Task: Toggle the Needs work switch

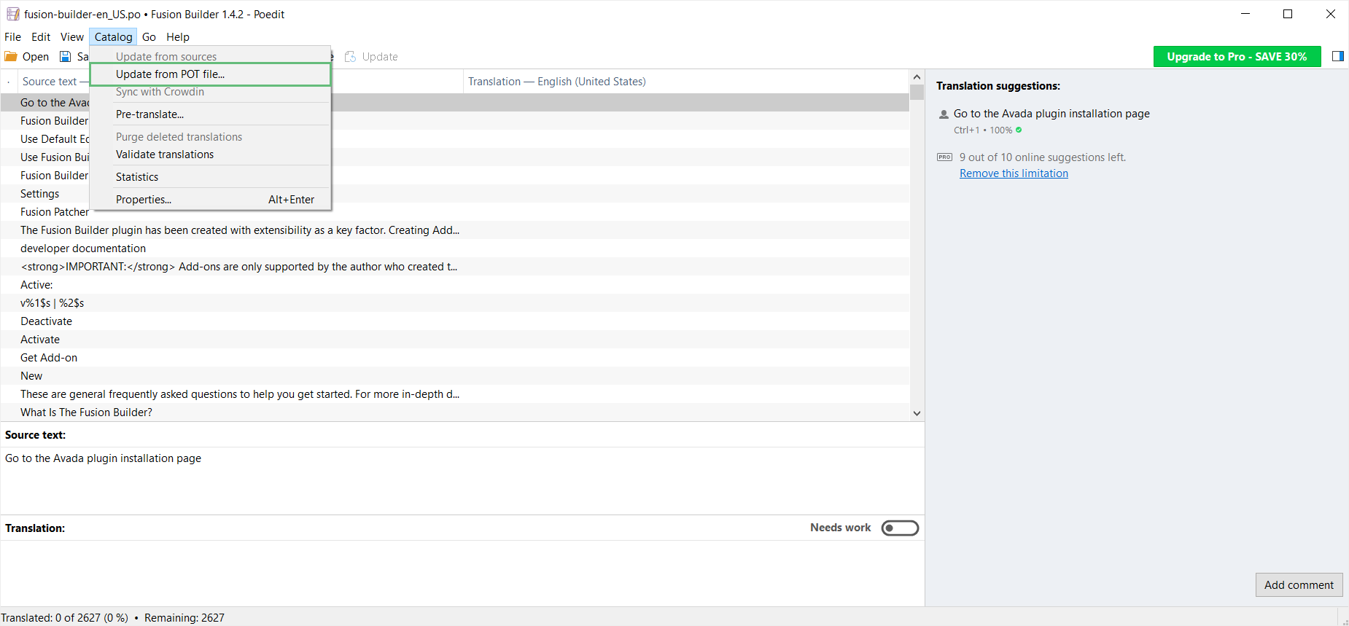Action: [x=900, y=528]
